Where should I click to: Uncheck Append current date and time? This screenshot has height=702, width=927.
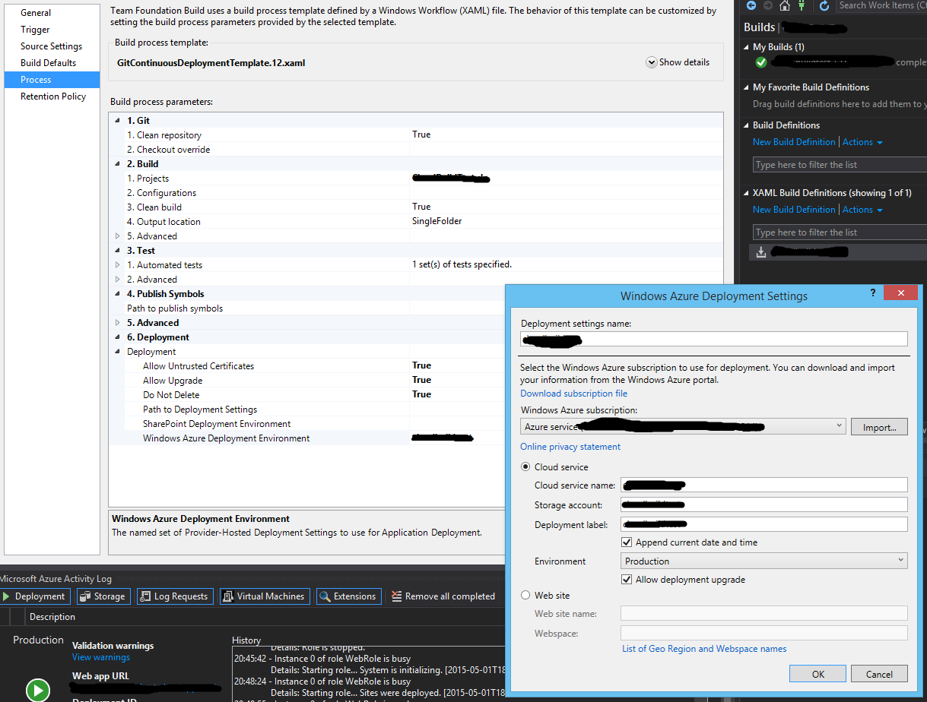click(x=627, y=542)
